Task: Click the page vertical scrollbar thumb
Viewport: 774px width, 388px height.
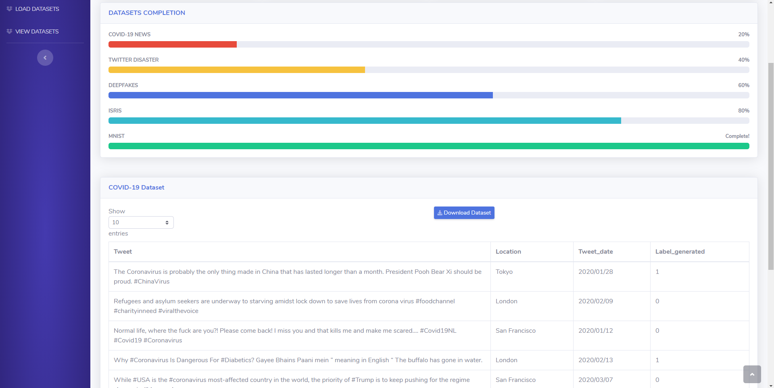Action: pos(771,166)
